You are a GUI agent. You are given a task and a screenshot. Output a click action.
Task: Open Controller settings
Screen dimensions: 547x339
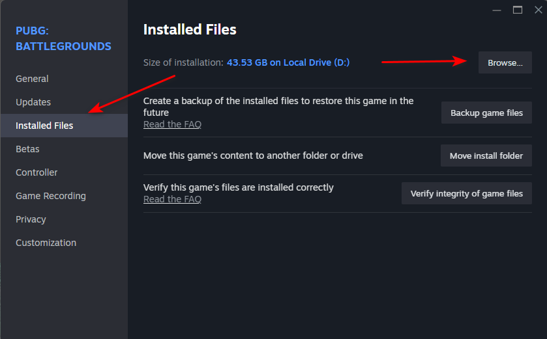pos(37,172)
